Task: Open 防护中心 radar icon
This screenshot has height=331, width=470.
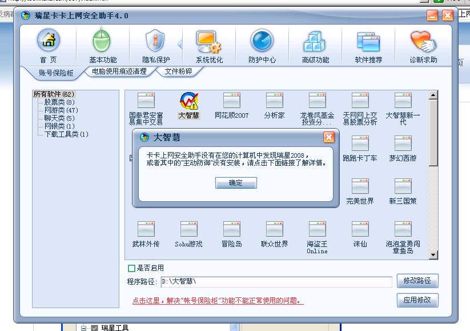Action: (262, 41)
